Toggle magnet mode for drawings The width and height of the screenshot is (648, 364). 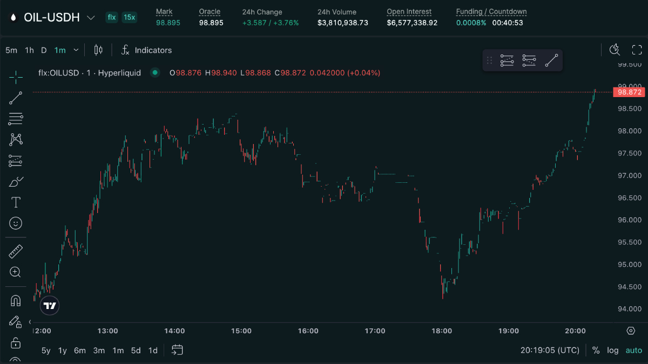coord(16,300)
